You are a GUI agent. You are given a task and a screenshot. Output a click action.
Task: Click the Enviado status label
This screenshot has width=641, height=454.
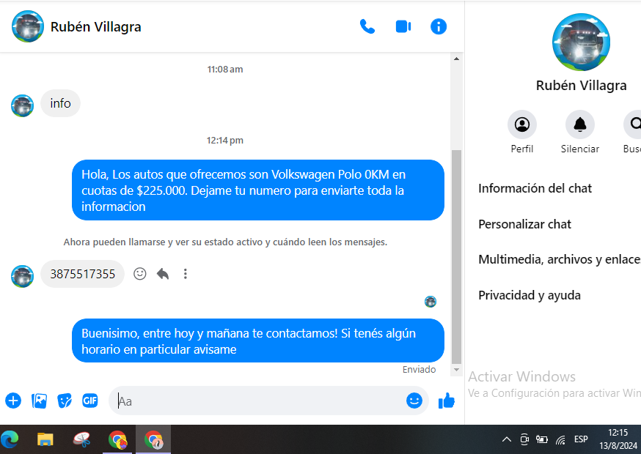(x=419, y=370)
